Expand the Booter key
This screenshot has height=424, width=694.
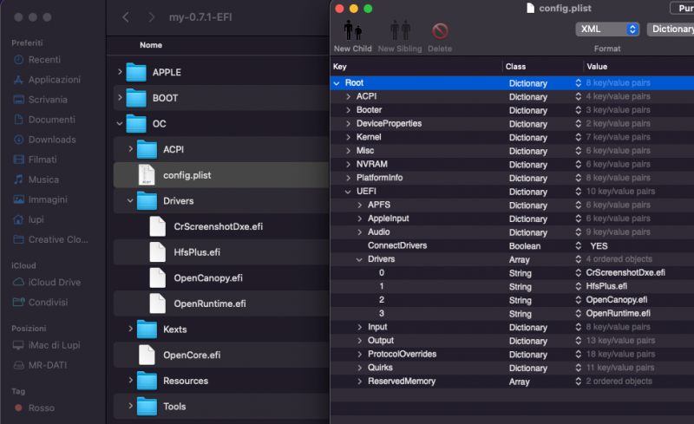pos(349,110)
